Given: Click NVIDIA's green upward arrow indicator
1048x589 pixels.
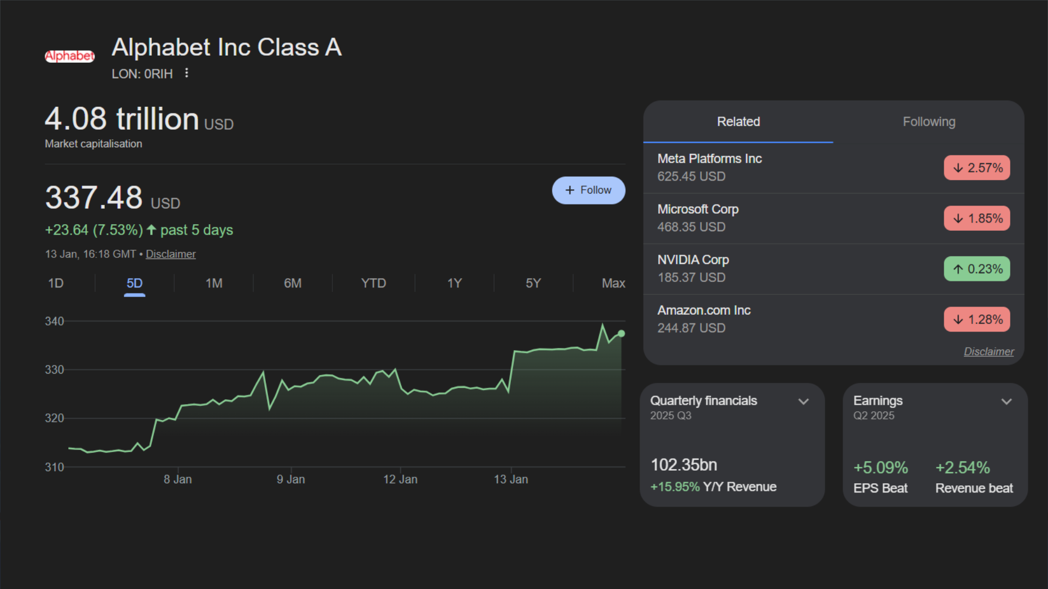Looking at the screenshot, I should point(958,268).
